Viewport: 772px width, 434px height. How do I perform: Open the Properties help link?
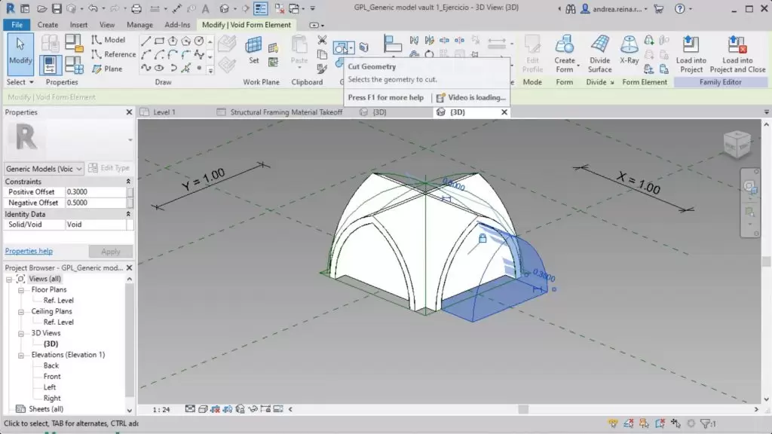pos(29,251)
